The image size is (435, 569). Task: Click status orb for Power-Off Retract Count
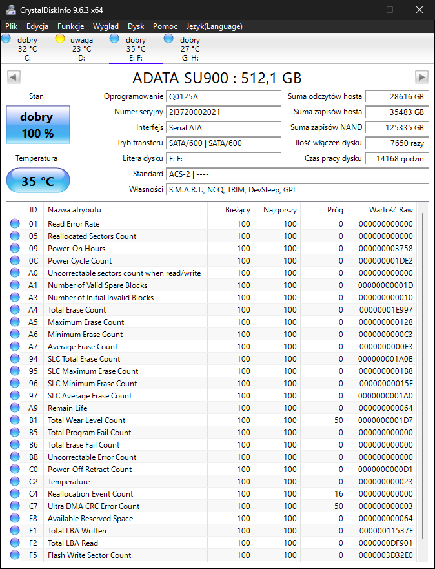pos(15,469)
